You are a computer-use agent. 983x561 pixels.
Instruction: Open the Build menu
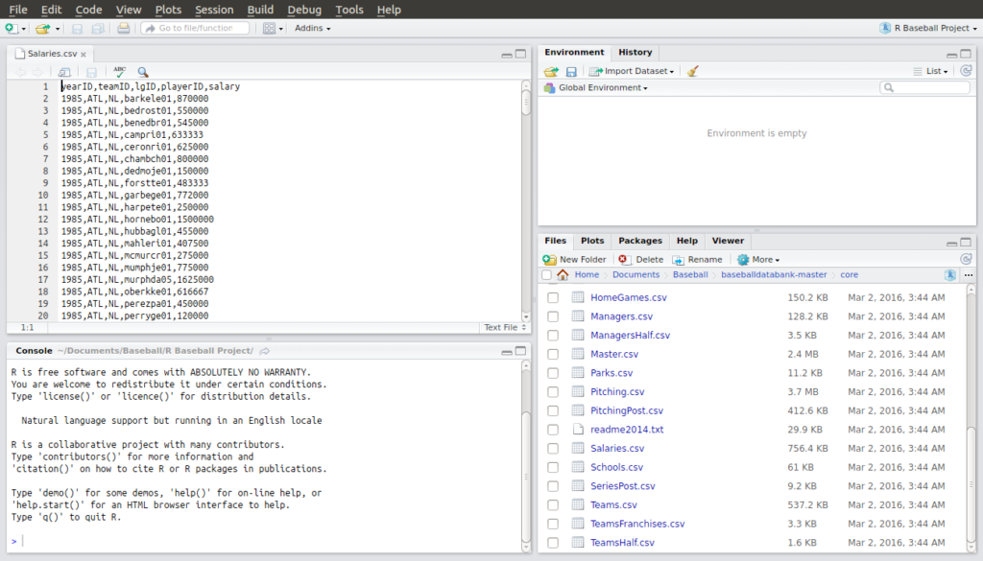tap(260, 10)
